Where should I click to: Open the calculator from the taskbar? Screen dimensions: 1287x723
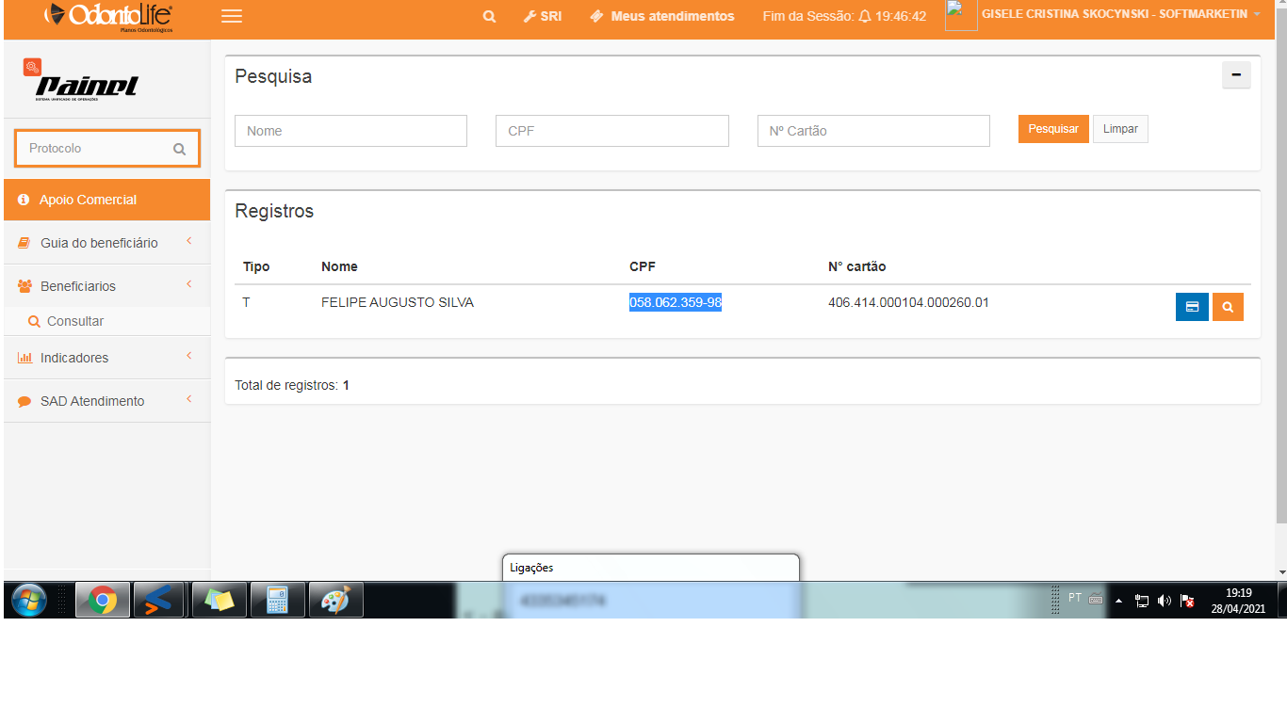[277, 600]
